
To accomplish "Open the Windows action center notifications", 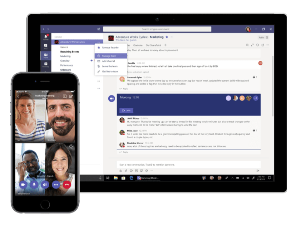I will [270, 178].
